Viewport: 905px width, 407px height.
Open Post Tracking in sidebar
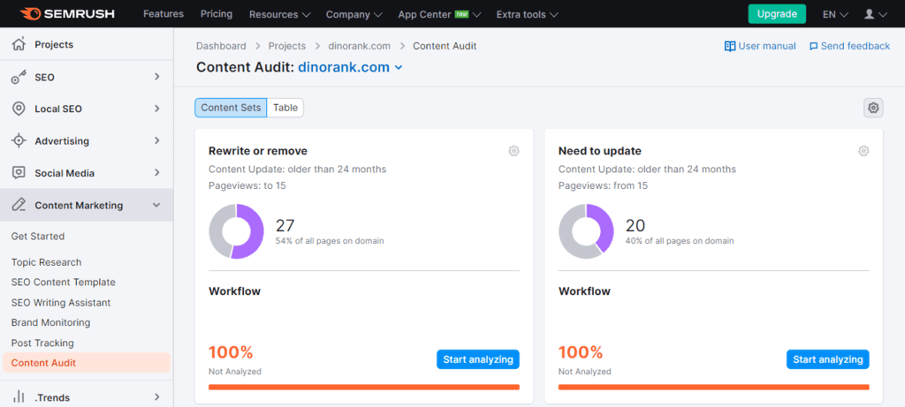[42, 343]
